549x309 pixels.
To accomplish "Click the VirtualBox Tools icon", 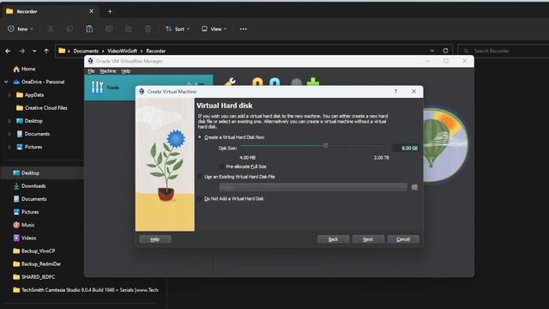I will (x=97, y=88).
